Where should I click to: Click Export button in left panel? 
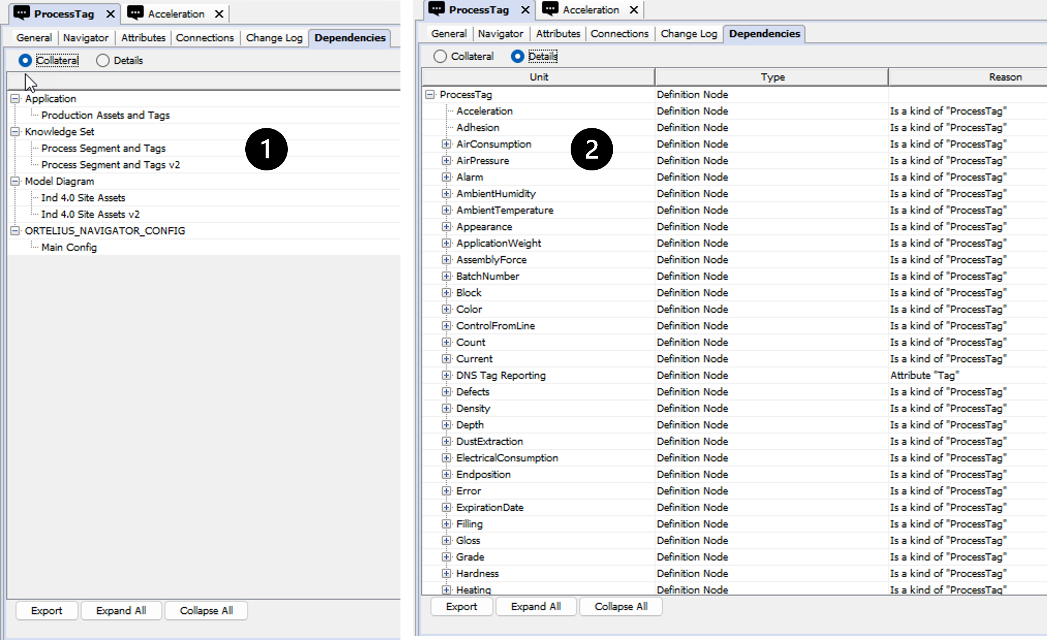[x=46, y=611]
